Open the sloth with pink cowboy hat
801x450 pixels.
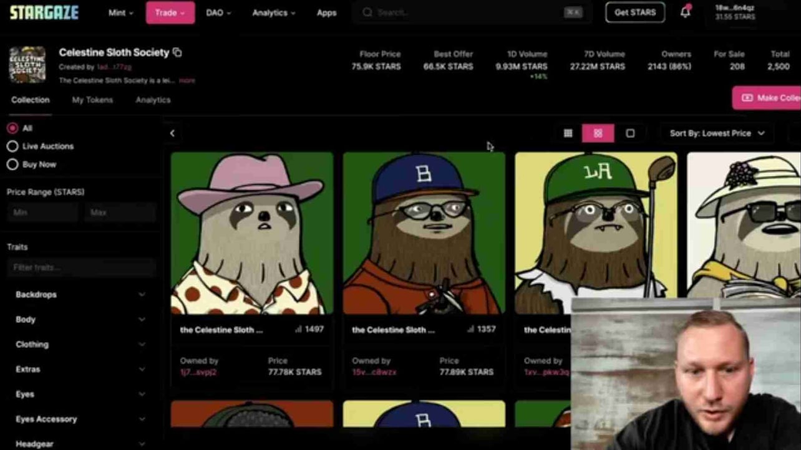[x=252, y=233]
